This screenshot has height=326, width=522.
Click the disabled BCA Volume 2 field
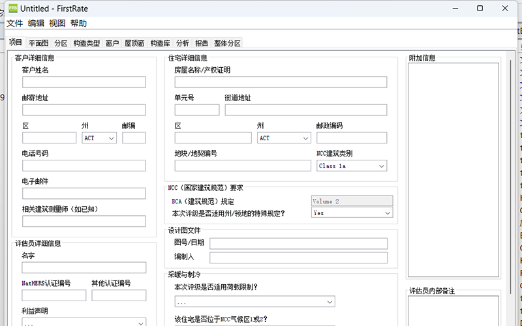click(352, 201)
